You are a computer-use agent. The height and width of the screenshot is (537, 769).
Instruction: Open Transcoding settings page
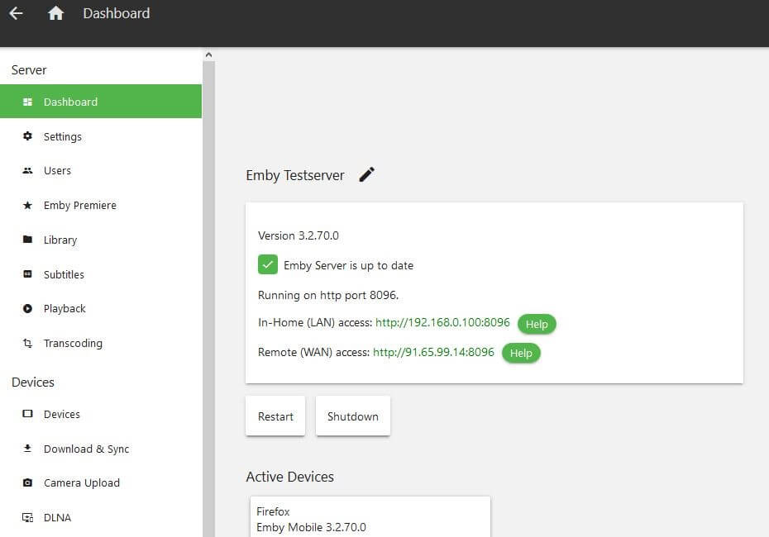click(x=101, y=343)
